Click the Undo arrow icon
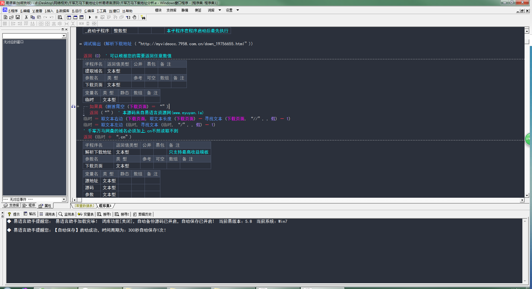532x289 pixels. 52,17
